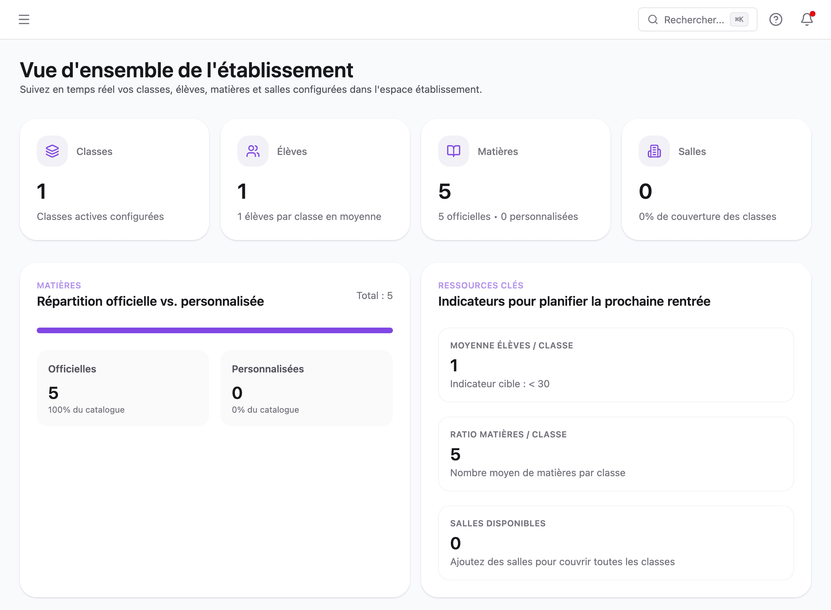Click 'Classes actives configurées' text
831x610 pixels.
[x=100, y=216]
